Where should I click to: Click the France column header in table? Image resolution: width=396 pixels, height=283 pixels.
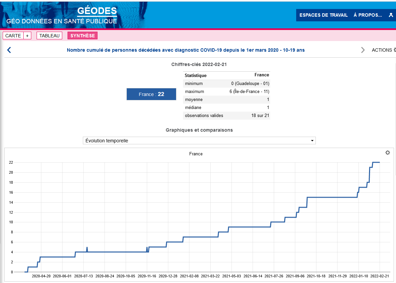[262, 75]
